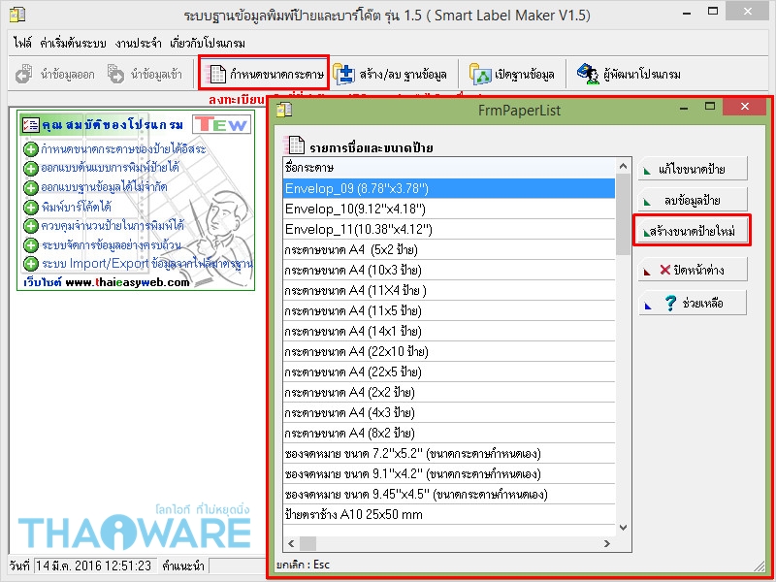Click สร้าง/ลบ ฐานข้อมูล database icon
776x582 pixels.
(344, 74)
